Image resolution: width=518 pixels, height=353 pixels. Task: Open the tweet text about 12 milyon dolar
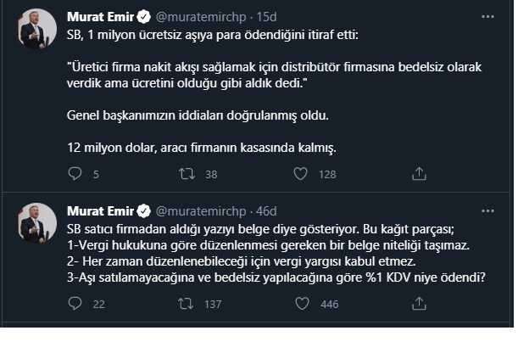pyautogui.click(x=202, y=148)
